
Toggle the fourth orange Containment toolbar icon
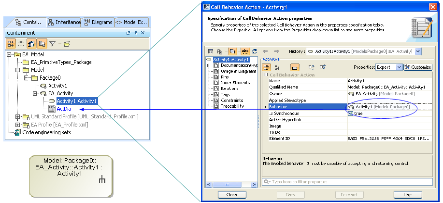[x=42, y=44]
